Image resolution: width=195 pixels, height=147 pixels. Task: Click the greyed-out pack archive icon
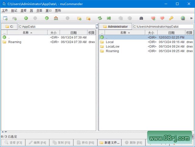(x=121, y=18)
